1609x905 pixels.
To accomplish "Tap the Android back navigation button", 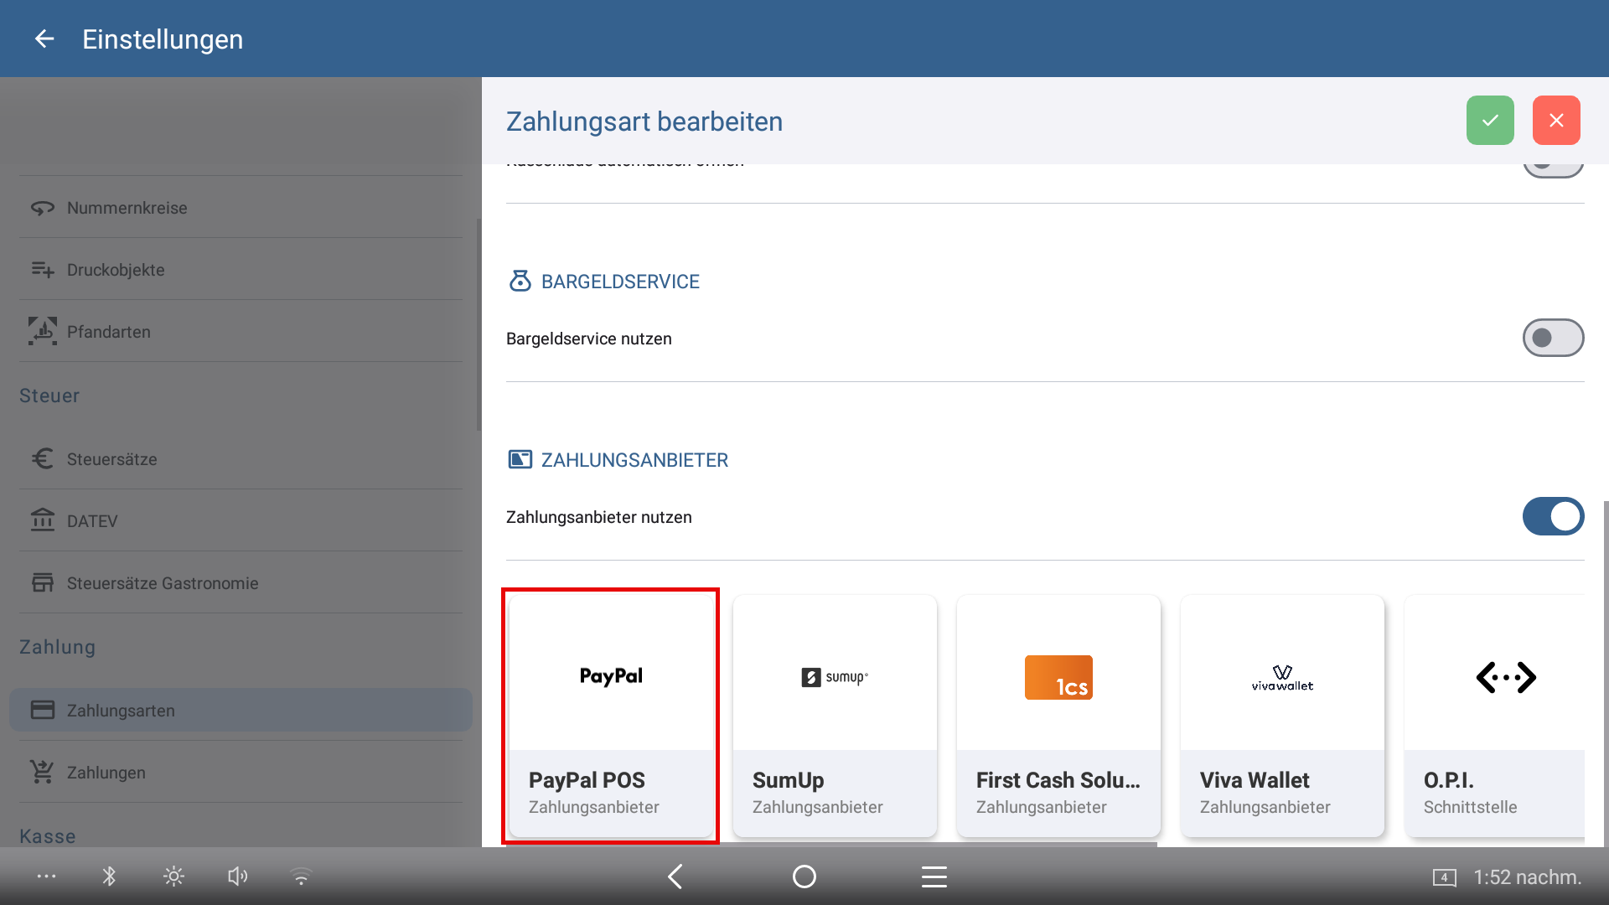I will [675, 877].
